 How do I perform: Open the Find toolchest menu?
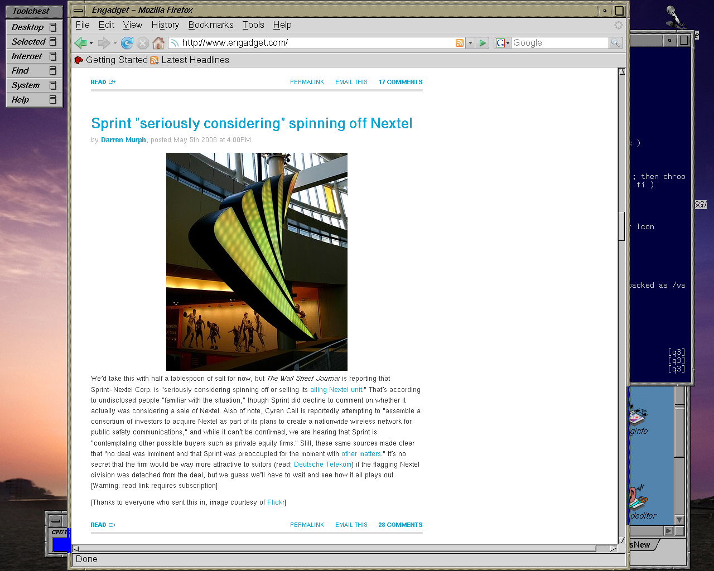(34, 71)
